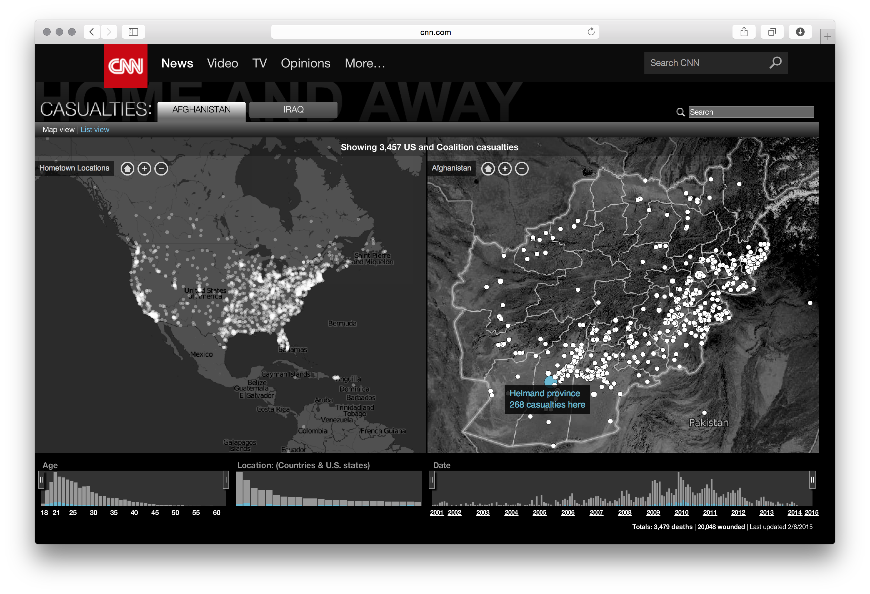Image resolution: width=870 pixels, height=594 pixels.
Task: Open the browser share icon
Action: coord(744,32)
